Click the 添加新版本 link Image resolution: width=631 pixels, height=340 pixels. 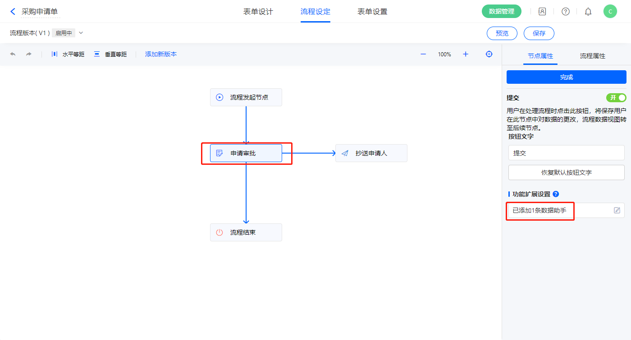[161, 54]
